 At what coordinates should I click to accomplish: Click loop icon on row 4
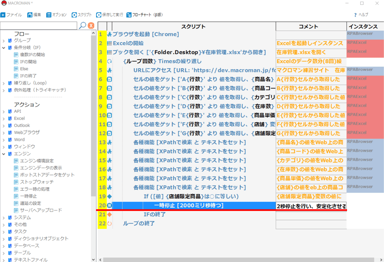click(109, 61)
